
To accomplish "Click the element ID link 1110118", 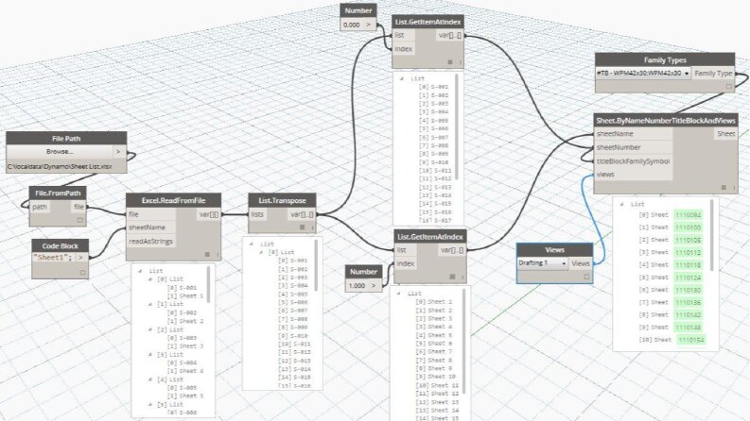I will (x=689, y=265).
